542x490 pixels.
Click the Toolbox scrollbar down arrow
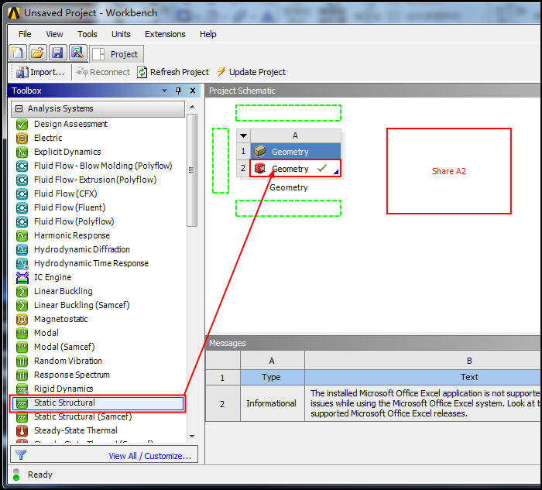click(192, 437)
